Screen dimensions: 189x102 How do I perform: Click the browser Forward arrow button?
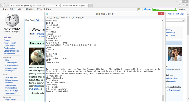coord(8,5)
